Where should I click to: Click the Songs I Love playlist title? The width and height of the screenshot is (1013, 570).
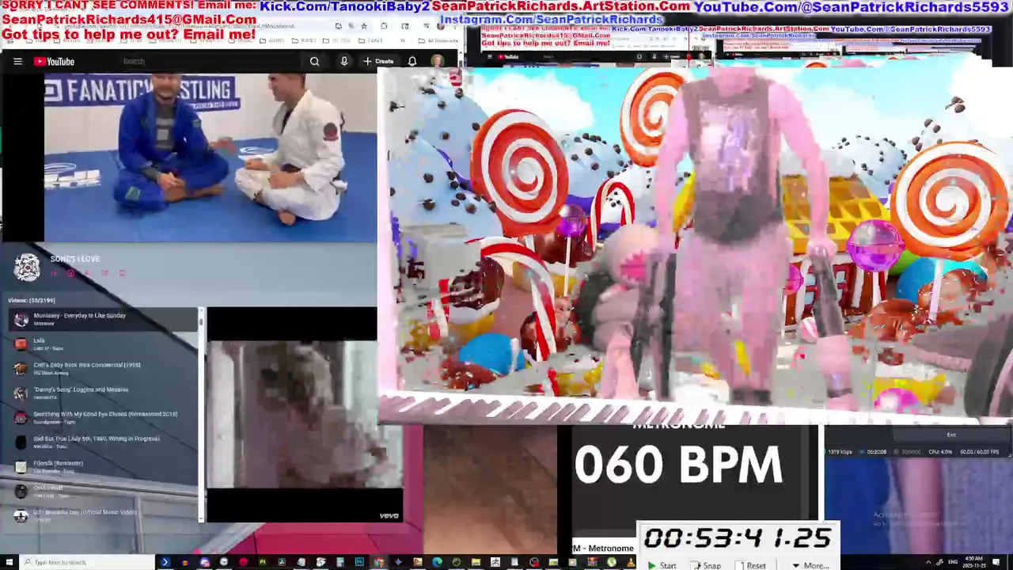click(75, 259)
